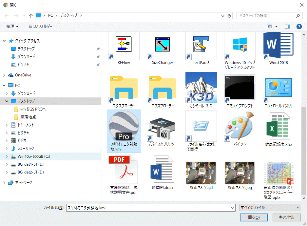The width and height of the screenshot is (307, 226).
Task: Click the file list scroll down arrow
Action: point(304,198)
